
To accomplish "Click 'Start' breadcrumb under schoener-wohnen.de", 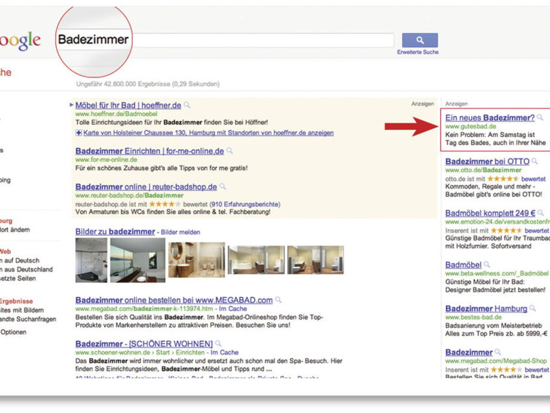I will click(163, 352).
